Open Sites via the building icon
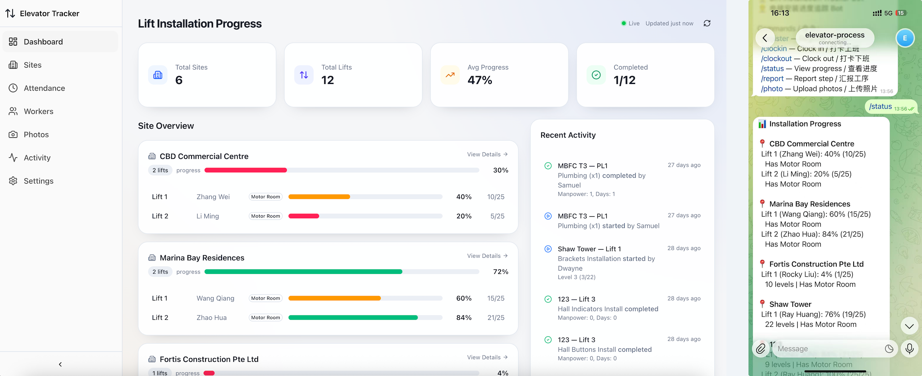 pyautogui.click(x=13, y=65)
